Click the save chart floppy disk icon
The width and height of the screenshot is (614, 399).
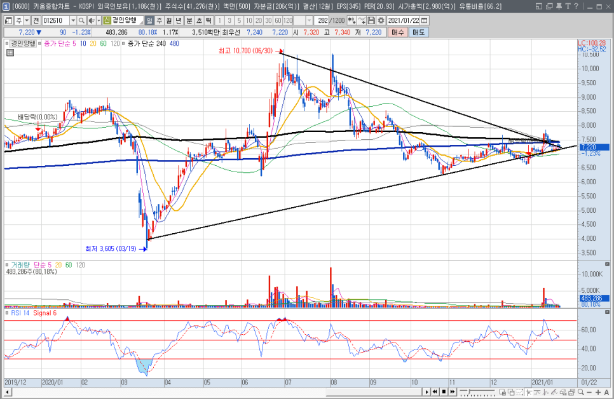(x=371, y=20)
